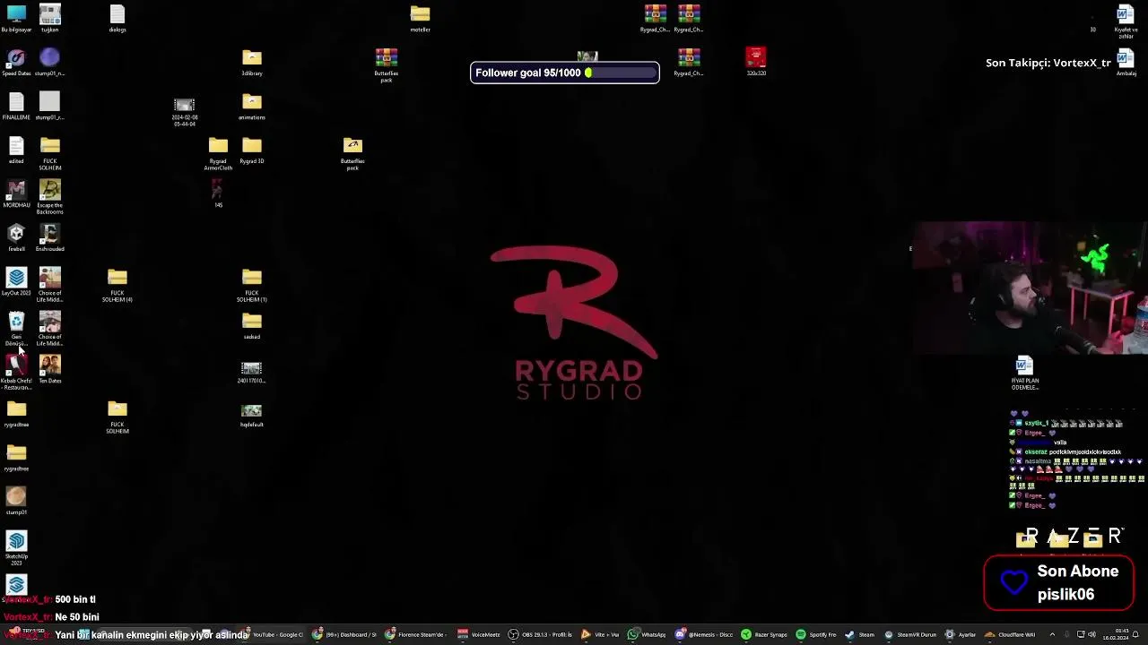Open the Butterflies pack folder
The width and height of the screenshot is (1148, 645).
(352, 152)
